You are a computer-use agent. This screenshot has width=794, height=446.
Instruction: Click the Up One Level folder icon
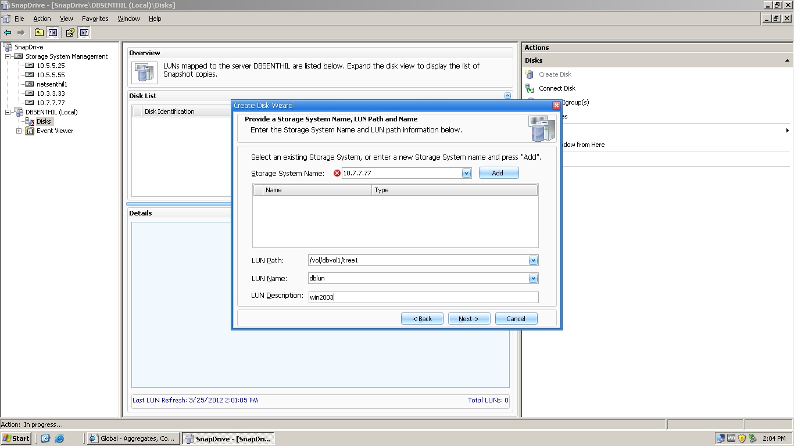(x=39, y=33)
